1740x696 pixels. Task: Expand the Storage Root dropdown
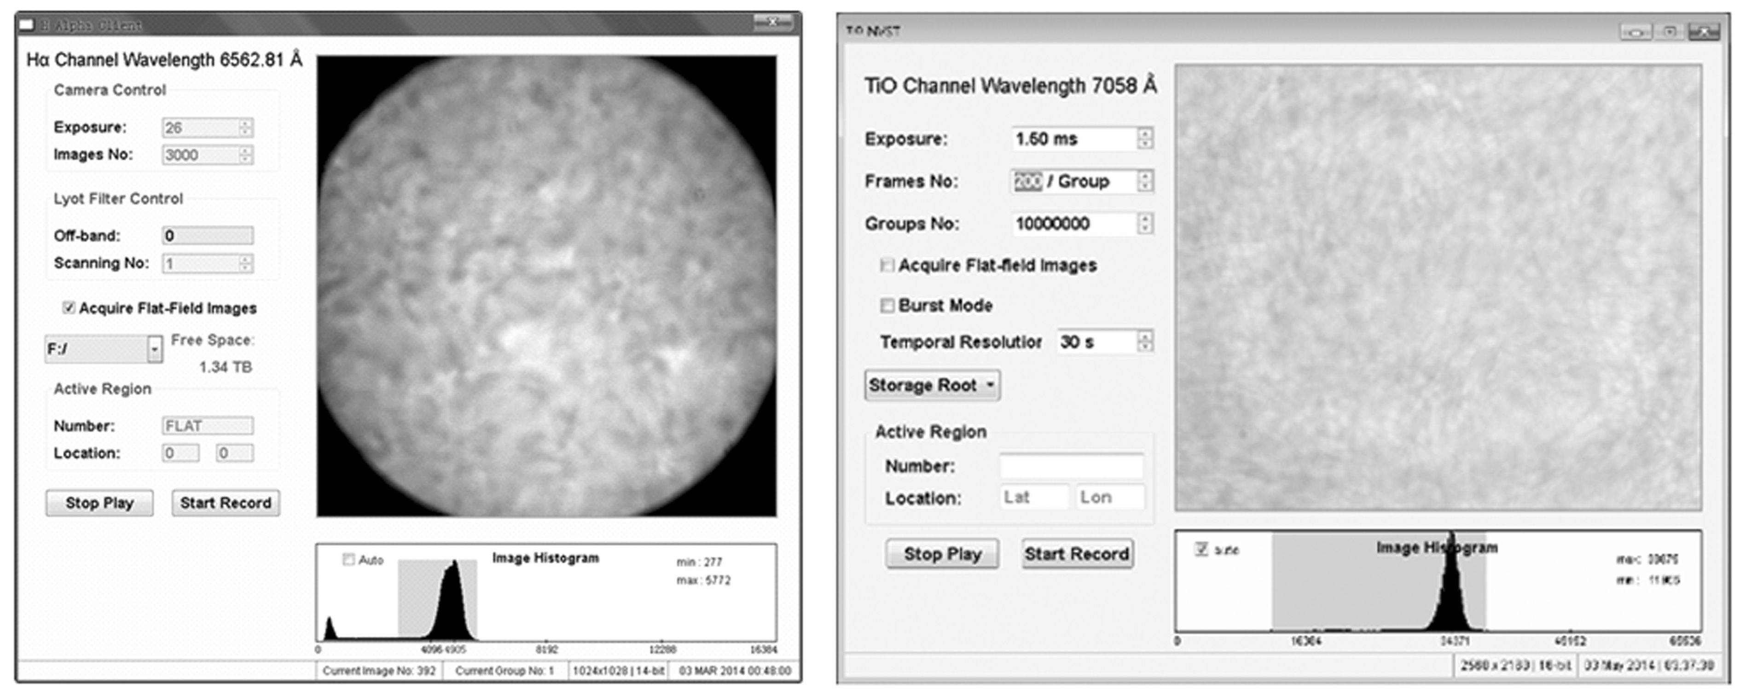pos(932,385)
